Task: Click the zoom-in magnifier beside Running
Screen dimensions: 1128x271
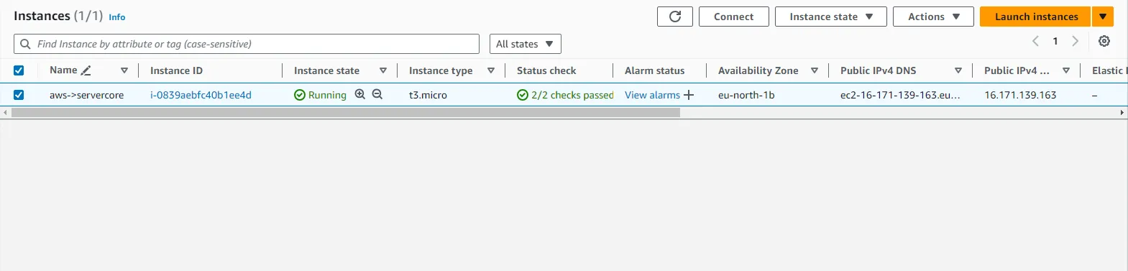Action: pos(360,94)
